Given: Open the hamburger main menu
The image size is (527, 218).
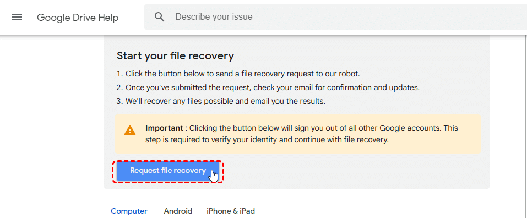Looking at the screenshot, I should click(17, 17).
